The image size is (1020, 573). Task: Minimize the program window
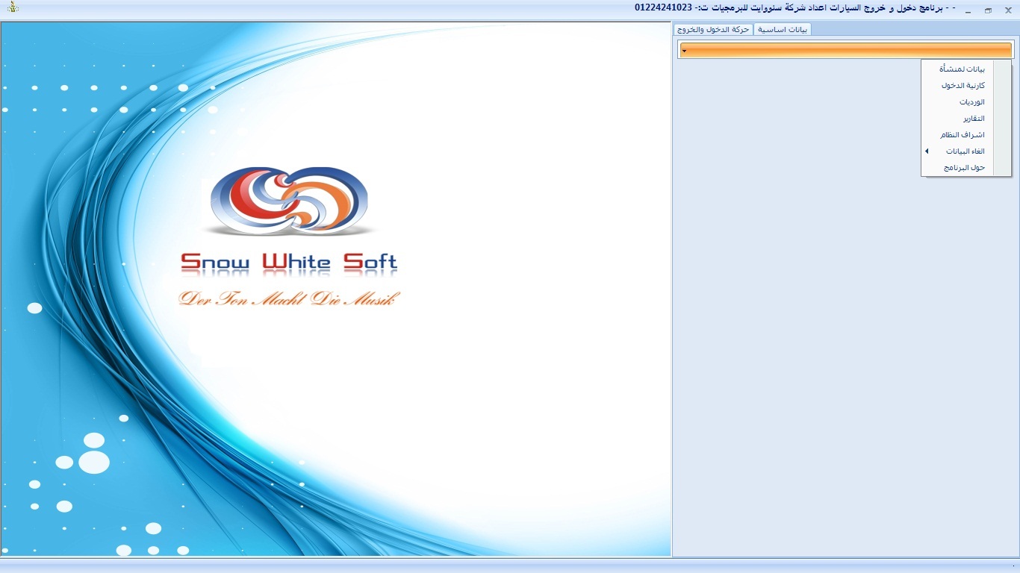pos(968,10)
